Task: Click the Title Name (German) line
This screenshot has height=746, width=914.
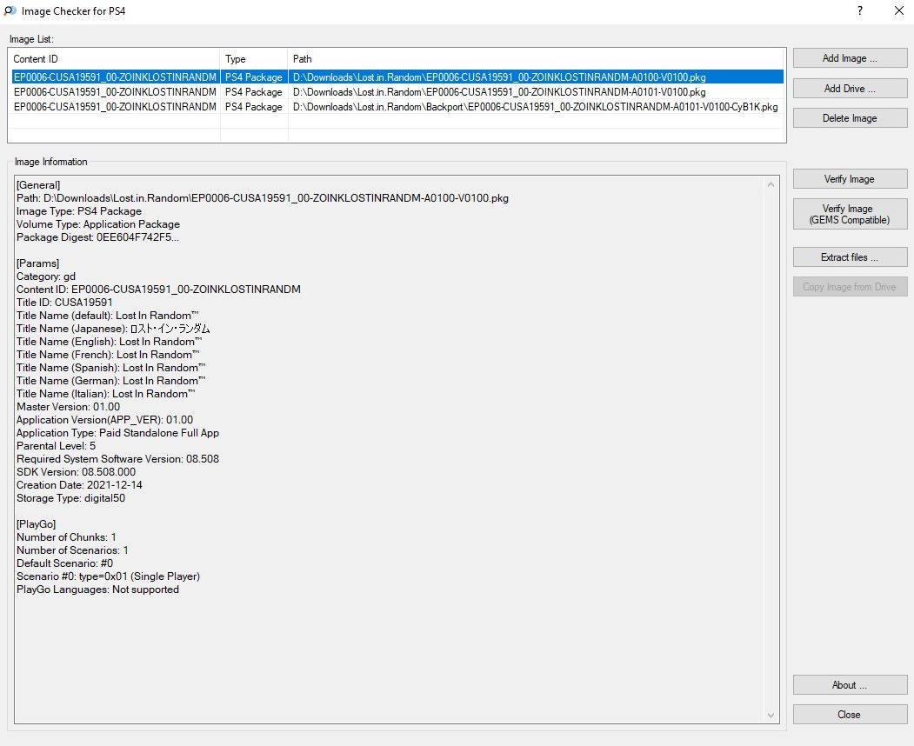Action: [x=110, y=381]
